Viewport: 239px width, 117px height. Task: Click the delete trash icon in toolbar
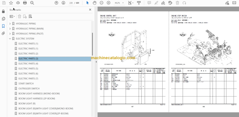[177, 3]
